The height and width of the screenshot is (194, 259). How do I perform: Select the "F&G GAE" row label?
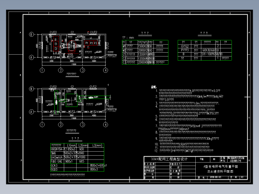tap(56, 161)
